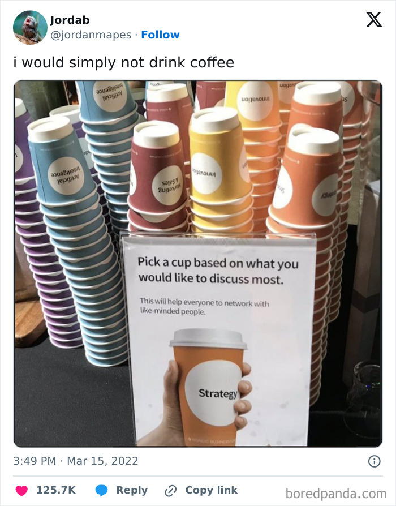Follow the @jordanmapes account

pos(160,35)
